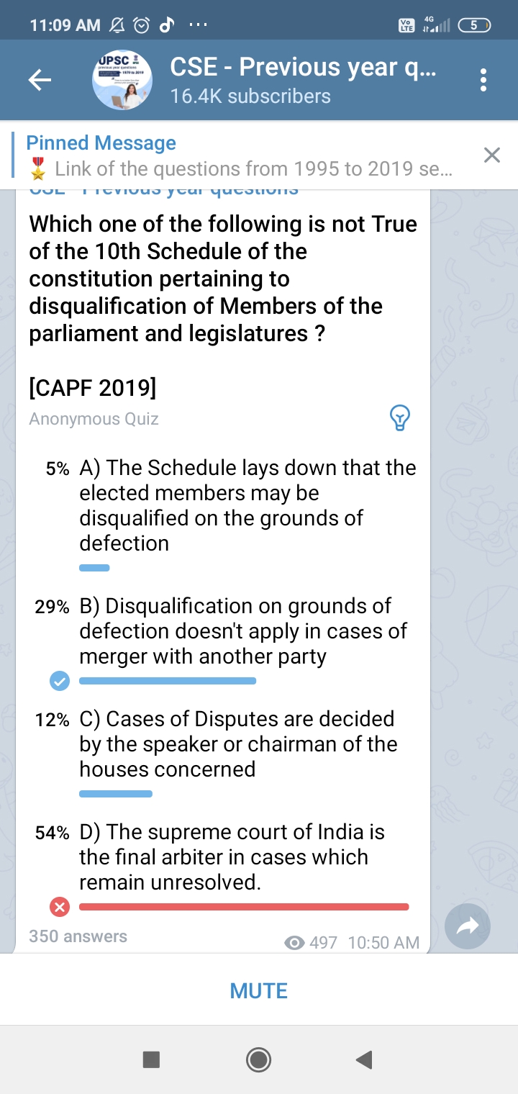
Task: Open the CSE - Previous year channel title
Action: pyautogui.click(x=302, y=67)
